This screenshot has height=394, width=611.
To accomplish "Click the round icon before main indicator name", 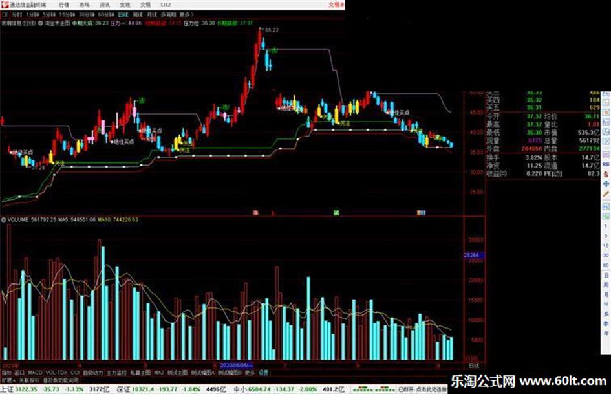I will pyautogui.click(x=41, y=23).
